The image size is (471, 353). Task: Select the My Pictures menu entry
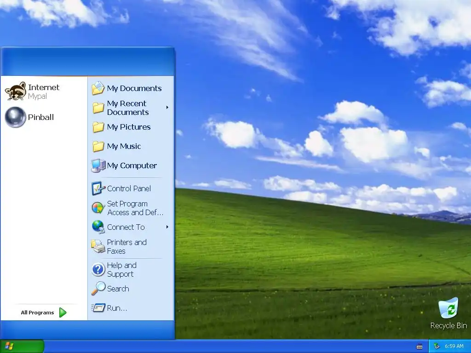pyautogui.click(x=131, y=127)
